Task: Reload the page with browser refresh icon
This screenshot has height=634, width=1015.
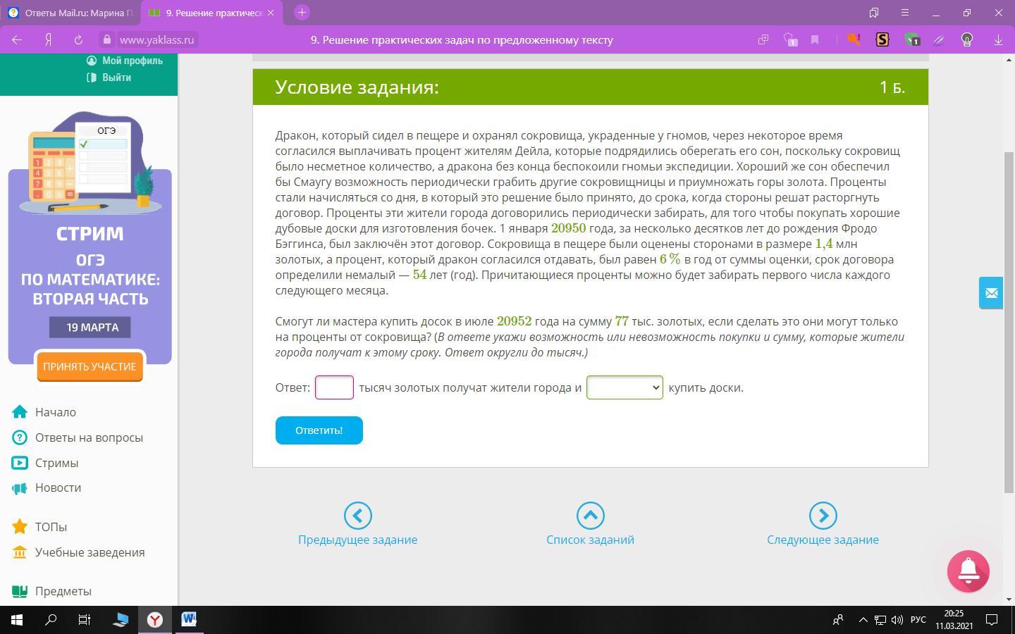Action: pos(78,40)
